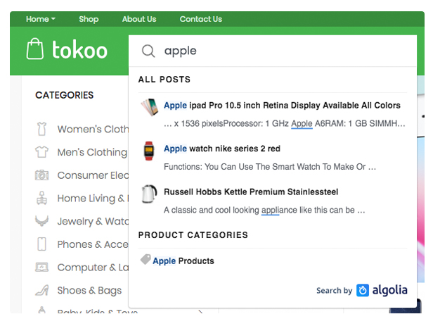Open the Home dropdown menu
The width and height of the screenshot is (433, 326).
41,19
